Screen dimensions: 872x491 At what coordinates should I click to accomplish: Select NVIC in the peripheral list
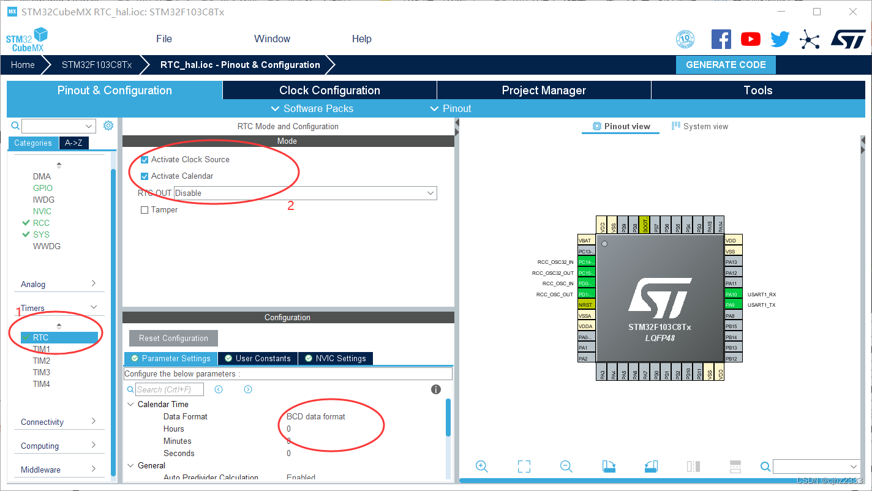coord(42,211)
